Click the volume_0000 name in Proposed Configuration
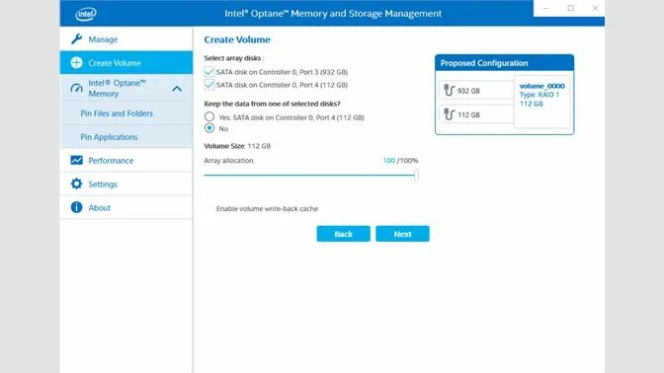 tap(542, 86)
